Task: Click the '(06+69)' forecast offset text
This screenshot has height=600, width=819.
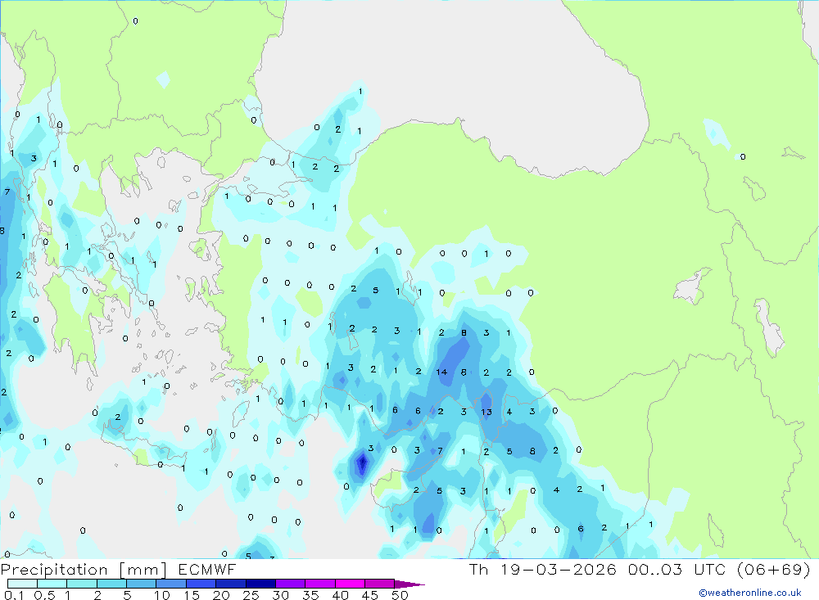Action: tap(774, 570)
